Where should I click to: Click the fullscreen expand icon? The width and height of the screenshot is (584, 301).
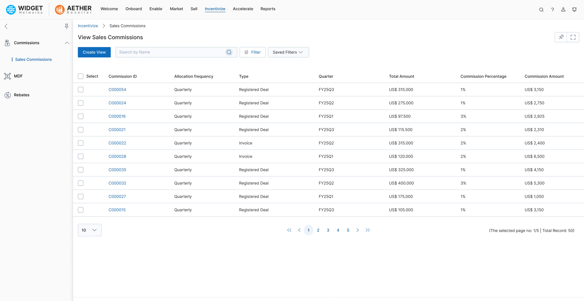pyautogui.click(x=573, y=37)
